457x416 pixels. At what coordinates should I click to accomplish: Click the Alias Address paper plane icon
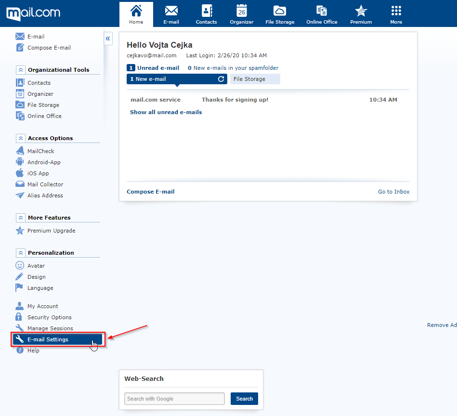coord(20,195)
